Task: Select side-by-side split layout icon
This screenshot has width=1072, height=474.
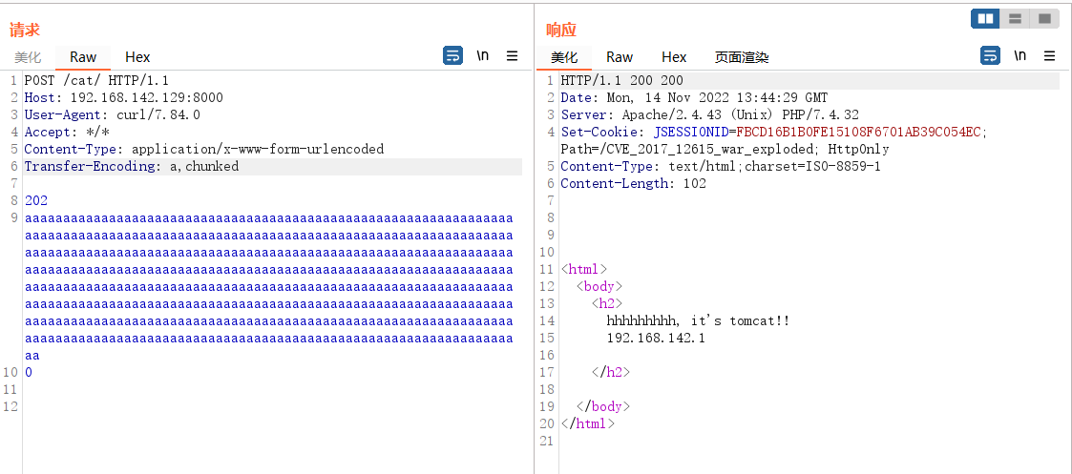Action: pos(986,19)
